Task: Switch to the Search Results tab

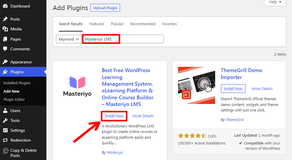Action: click(x=71, y=24)
